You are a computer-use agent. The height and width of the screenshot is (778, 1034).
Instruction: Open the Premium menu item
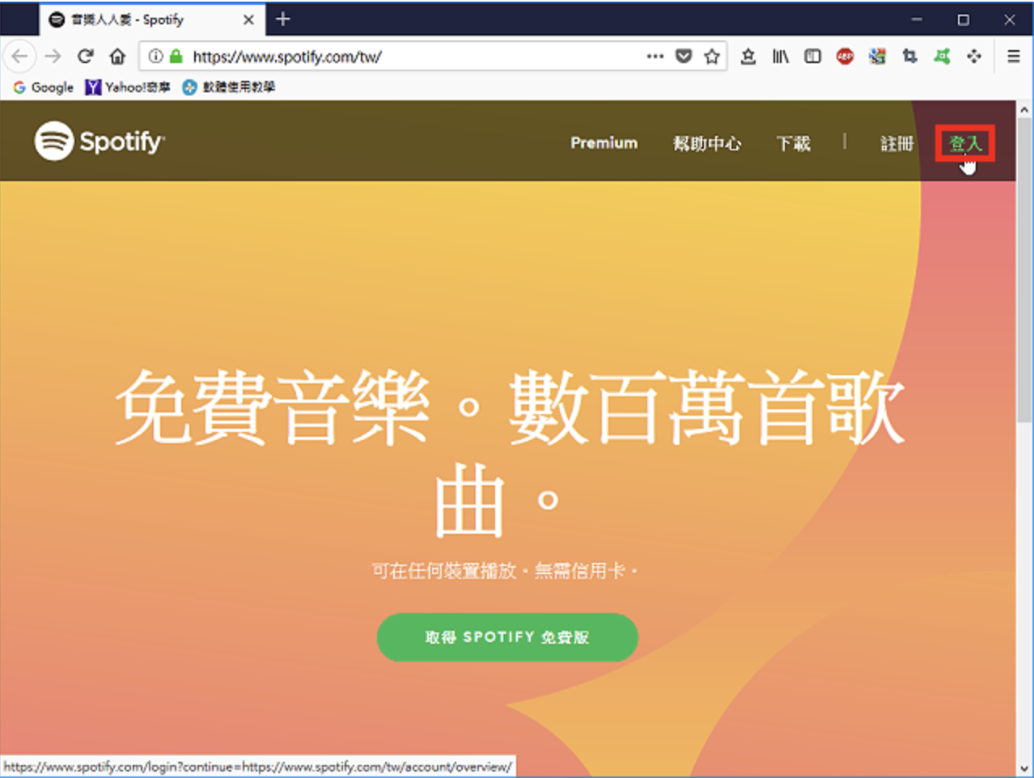coord(604,143)
